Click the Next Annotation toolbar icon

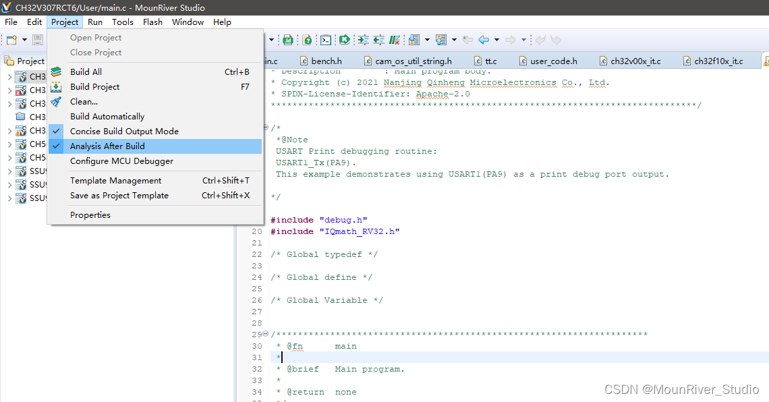414,40
